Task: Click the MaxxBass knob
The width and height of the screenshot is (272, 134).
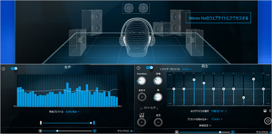Action: click(x=142, y=81)
